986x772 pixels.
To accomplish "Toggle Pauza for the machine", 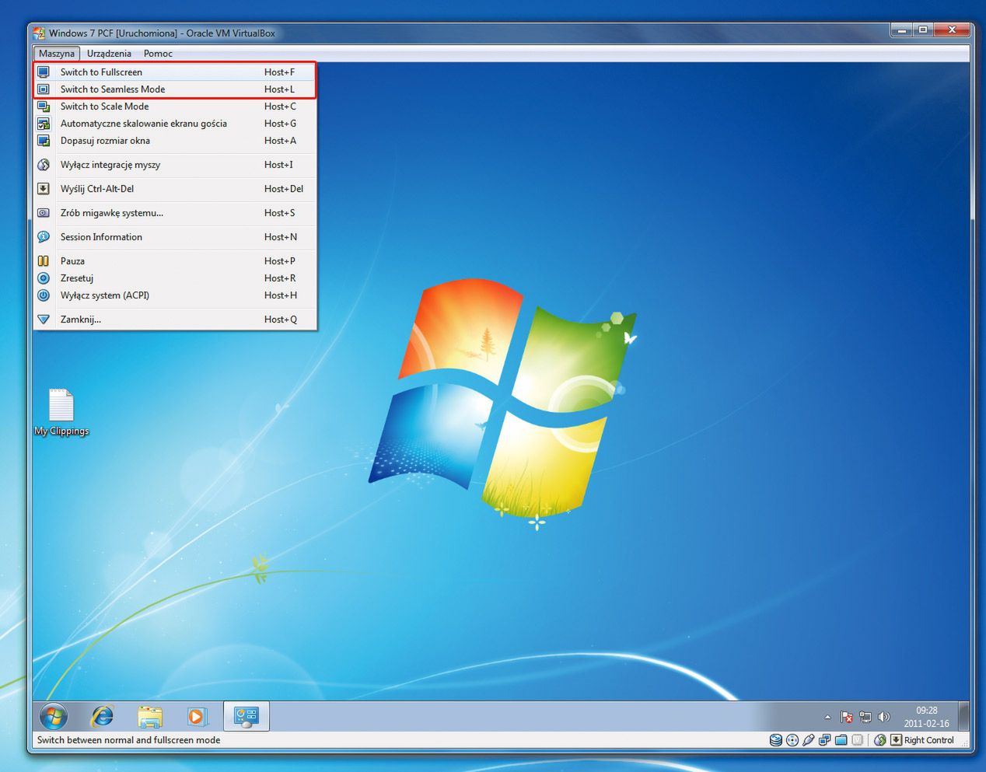I will [x=175, y=261].
